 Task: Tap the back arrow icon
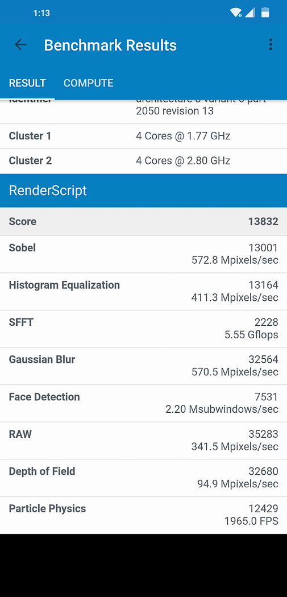[x=20, y=45]
